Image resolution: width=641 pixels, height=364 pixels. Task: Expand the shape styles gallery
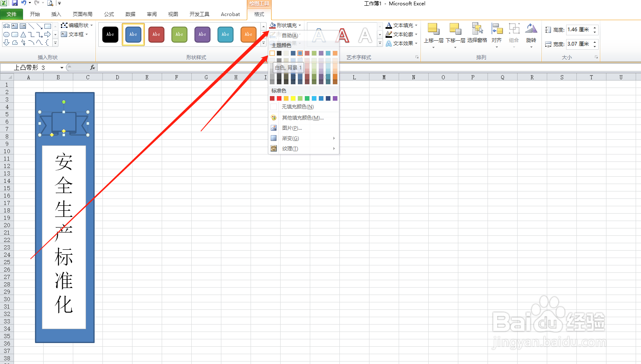(x=264, y=43)
